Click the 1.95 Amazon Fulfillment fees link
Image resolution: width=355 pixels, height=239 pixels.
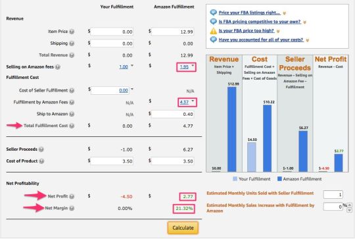click(184, 67)
